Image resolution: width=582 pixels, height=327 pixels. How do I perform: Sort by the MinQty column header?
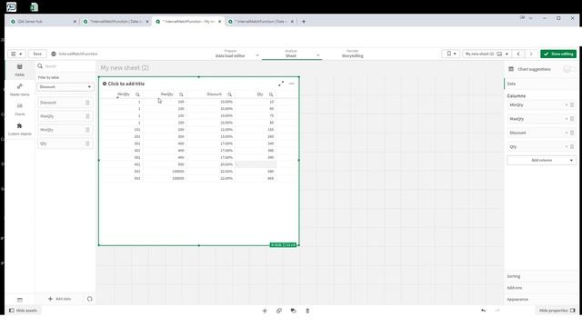(124, 94)
